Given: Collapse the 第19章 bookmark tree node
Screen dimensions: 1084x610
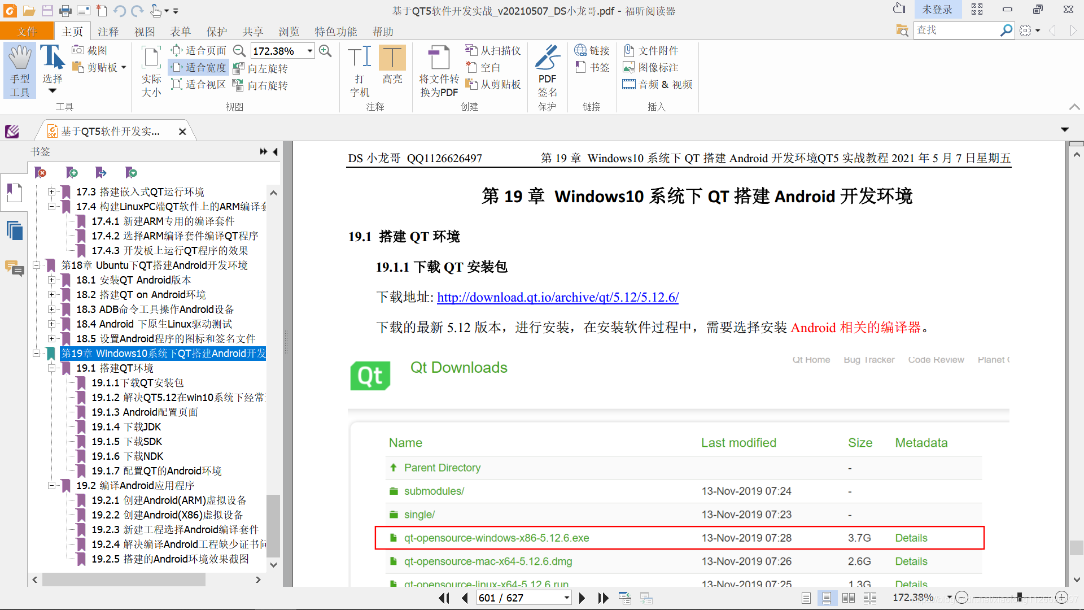Looking at the screenshot, I should tap(37, 354).
